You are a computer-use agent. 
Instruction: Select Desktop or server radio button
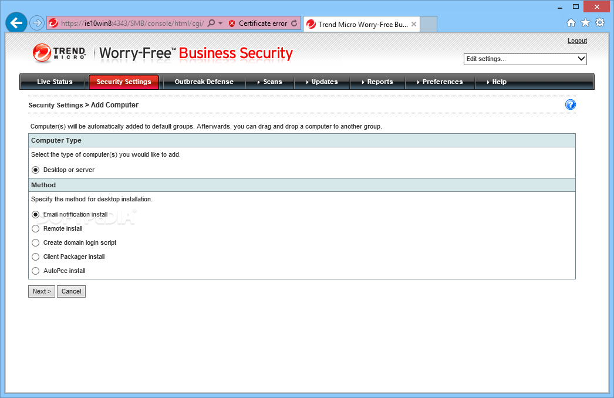point(36,170)
